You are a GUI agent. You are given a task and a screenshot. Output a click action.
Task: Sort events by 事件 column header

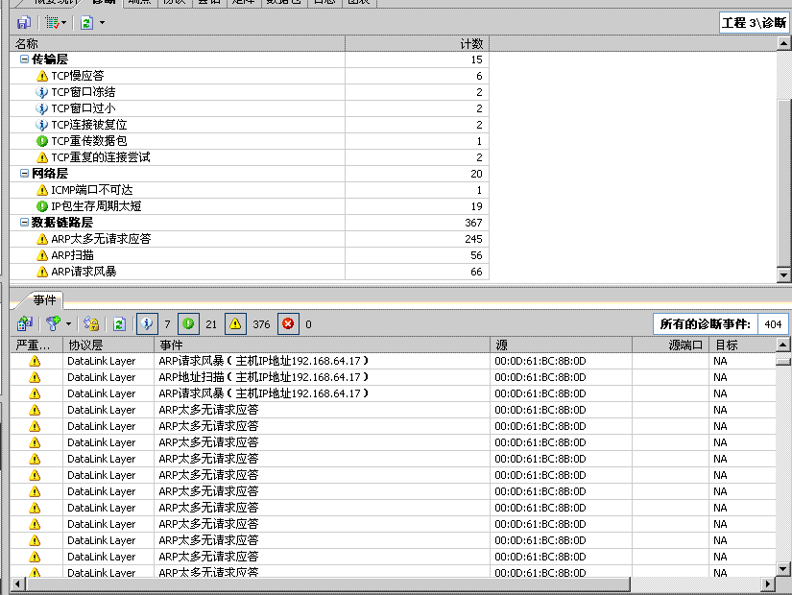(323, 345)
